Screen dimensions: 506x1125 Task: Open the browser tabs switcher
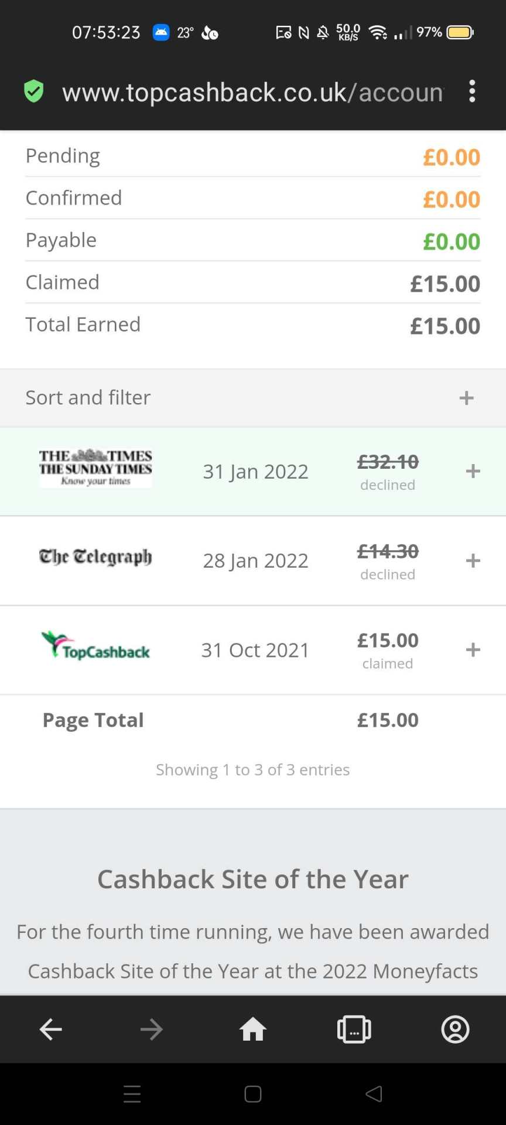click(x=354, y=1029)
